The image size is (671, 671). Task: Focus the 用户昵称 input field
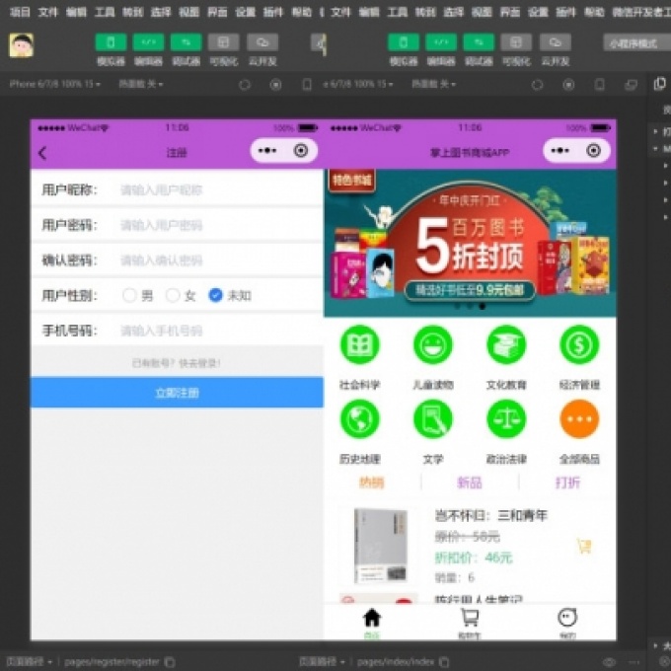[218, 189]
